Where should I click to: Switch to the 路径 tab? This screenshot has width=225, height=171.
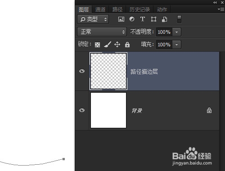coord(117,9)
